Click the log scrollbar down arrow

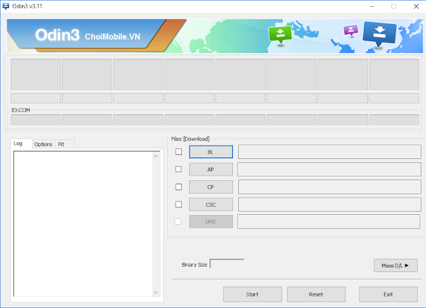pyautogui.click(x=156, y=292)
